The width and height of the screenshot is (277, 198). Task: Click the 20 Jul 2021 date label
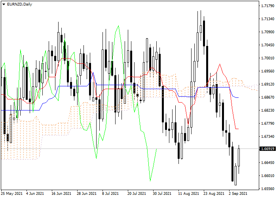click(137, 194)
